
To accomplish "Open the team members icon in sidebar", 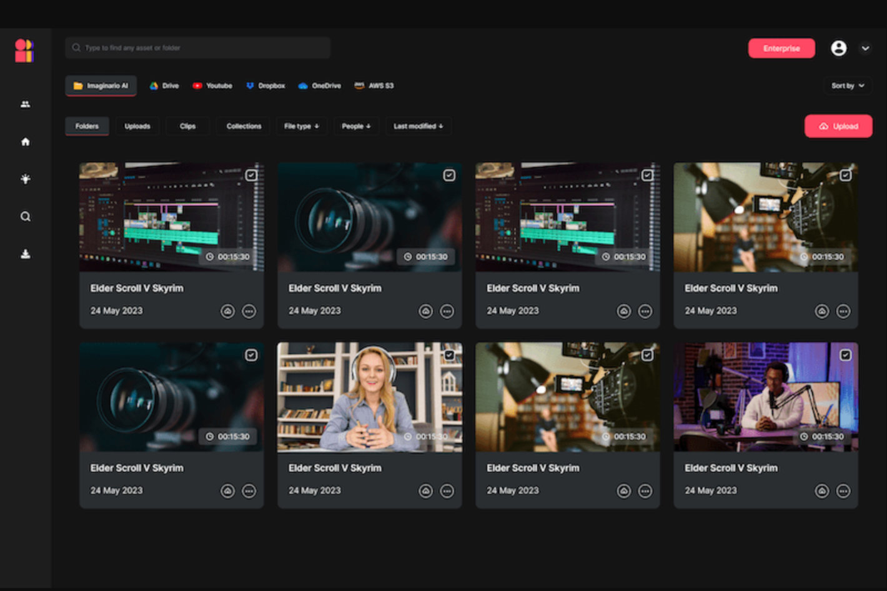I will coord(25,104).
